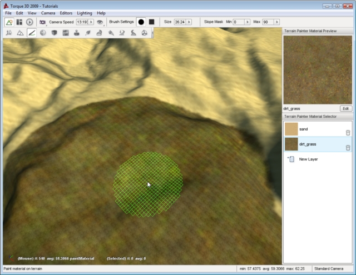Select the Terrain Painter tool
The height and width of the screenshot is (275, 356).
tap(32, 33)
